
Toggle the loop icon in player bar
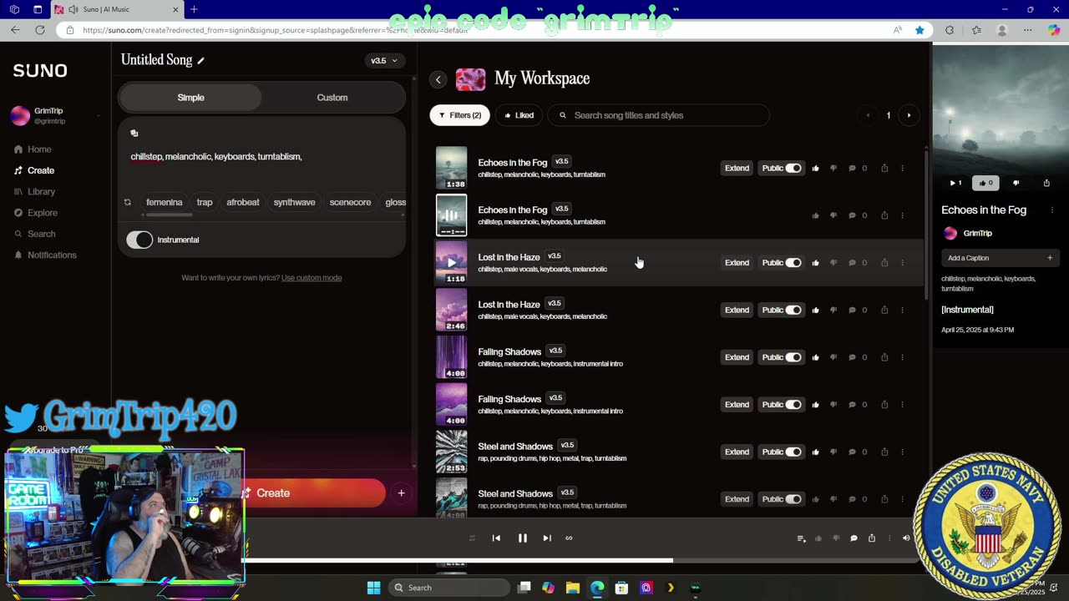pos(570,538)
